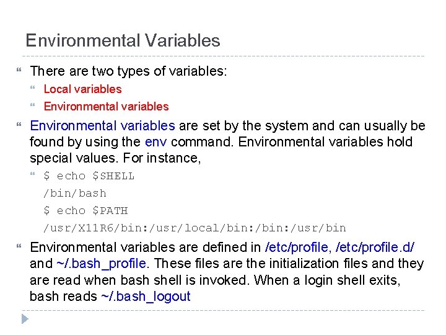
Task: Click the "$ echo $PATH" command line
Action: [85, 211]
